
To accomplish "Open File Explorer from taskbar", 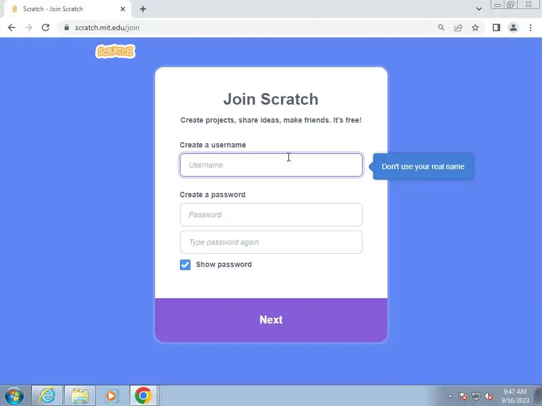I will 80,395.
